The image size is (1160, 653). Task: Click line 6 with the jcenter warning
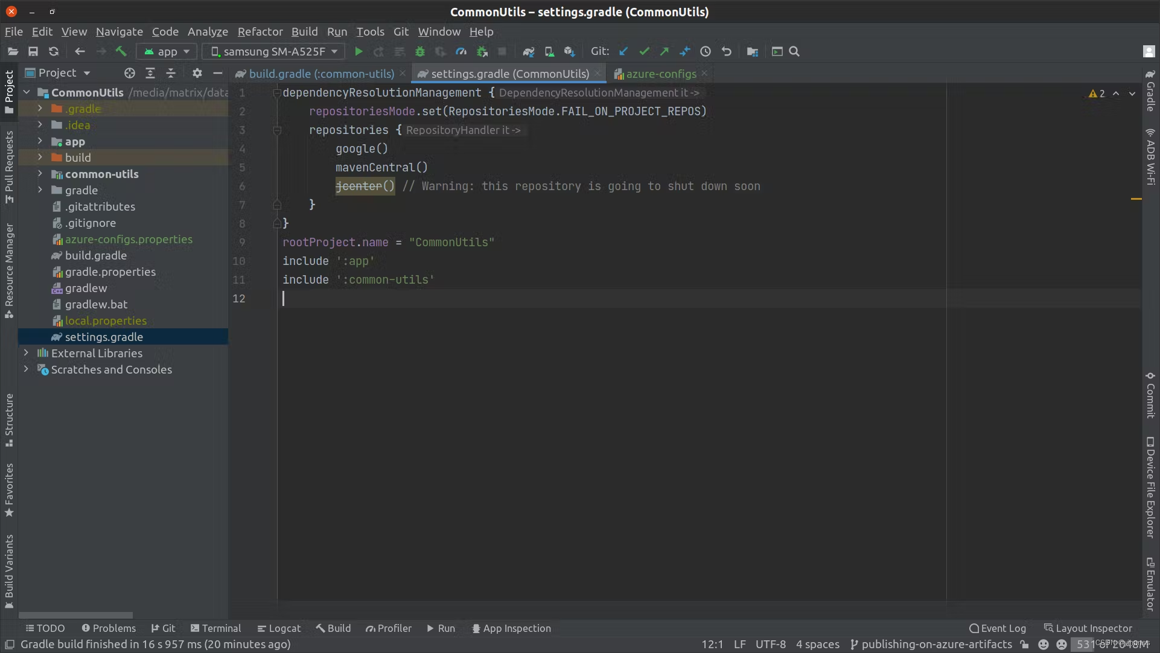tap(364, 186)
